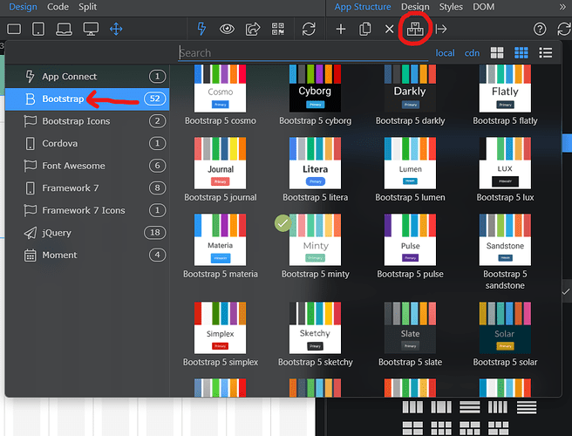
Task: Switch to large grid view icon
Action: (x=497, y=53)
